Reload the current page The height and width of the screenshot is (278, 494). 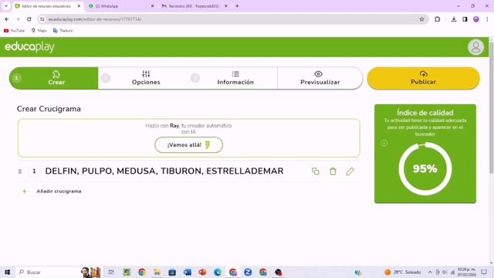pos(29,19)
